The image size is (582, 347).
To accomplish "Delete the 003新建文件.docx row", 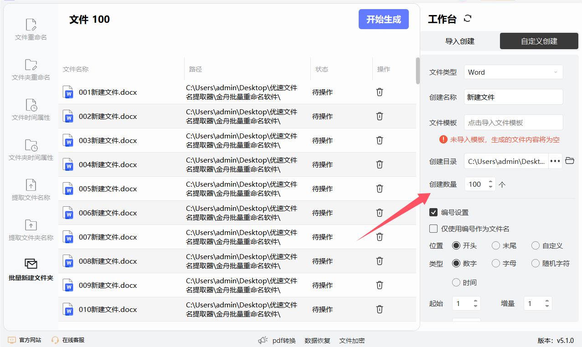I will (379, 140).
